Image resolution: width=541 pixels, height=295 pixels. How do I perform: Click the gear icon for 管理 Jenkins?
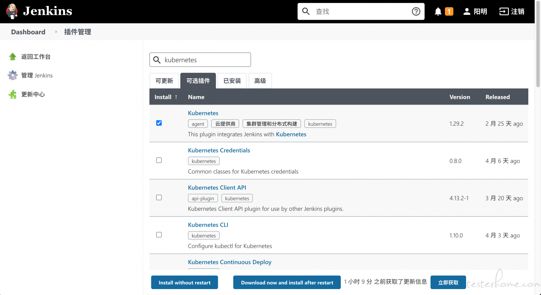click(13, 75)
